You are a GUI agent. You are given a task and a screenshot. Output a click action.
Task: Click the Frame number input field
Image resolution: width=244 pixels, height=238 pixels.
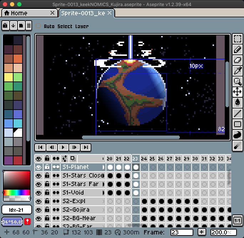[x=182, y=232]
